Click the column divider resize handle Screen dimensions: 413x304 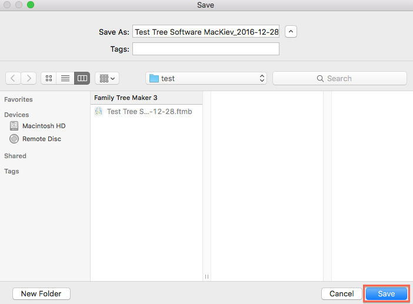tap(206, 276)
